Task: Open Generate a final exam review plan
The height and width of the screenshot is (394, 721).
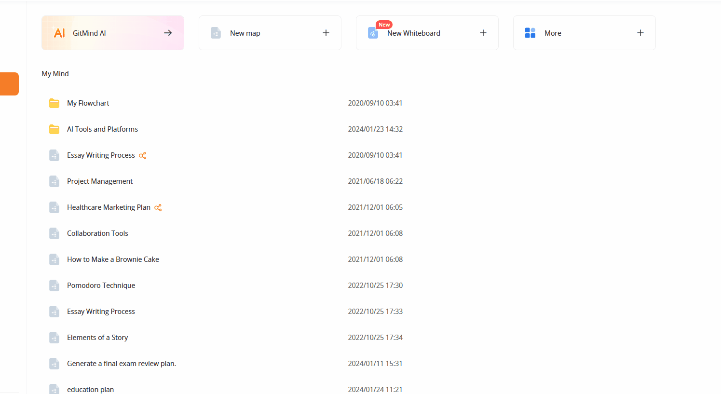Action: click(122, 364)
